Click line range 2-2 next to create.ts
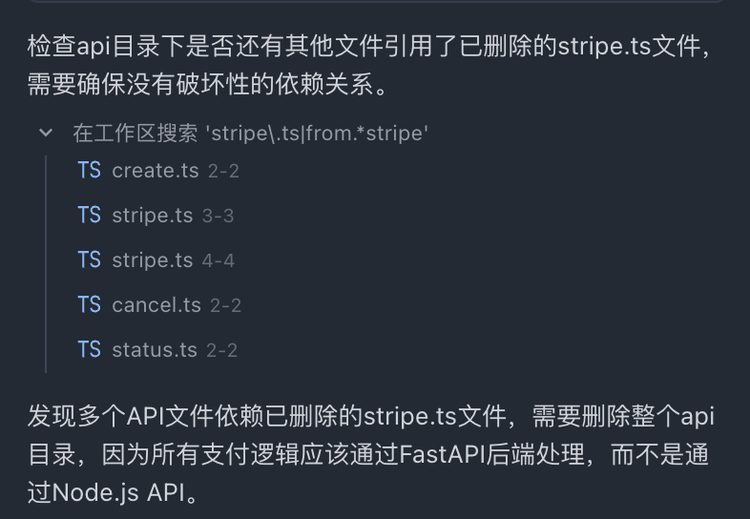 click(223, 172)
